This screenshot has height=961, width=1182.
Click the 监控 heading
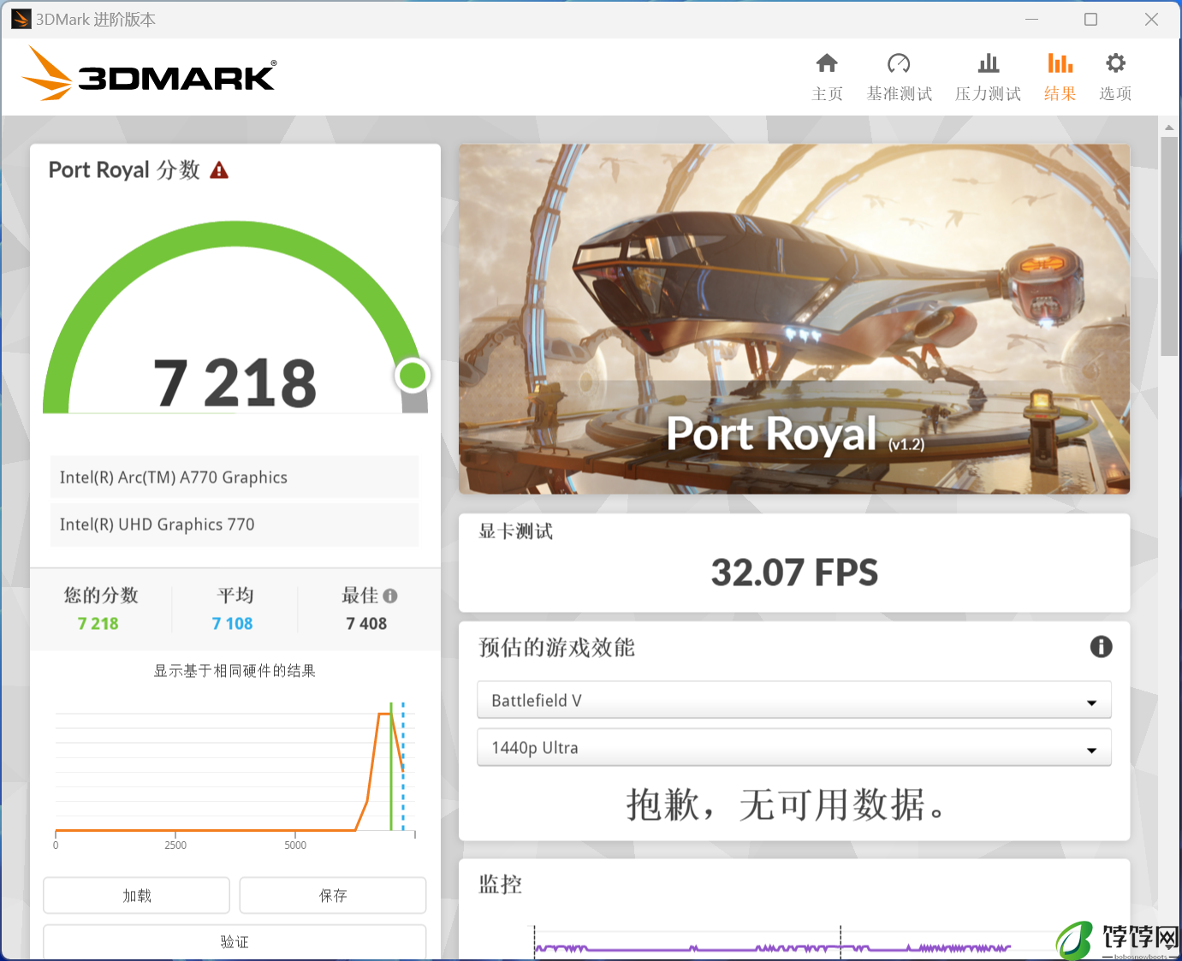coord(501,884)
